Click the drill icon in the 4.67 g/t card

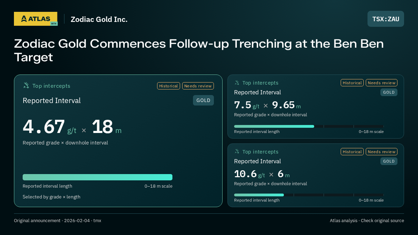click(x=26, y=85)
